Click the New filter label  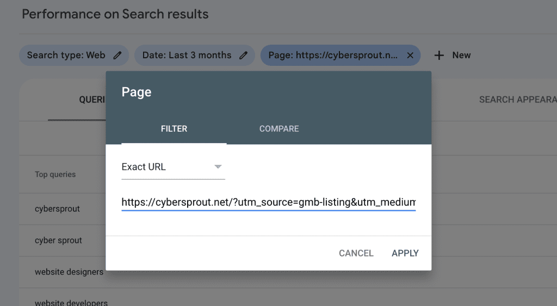point(461,56)
